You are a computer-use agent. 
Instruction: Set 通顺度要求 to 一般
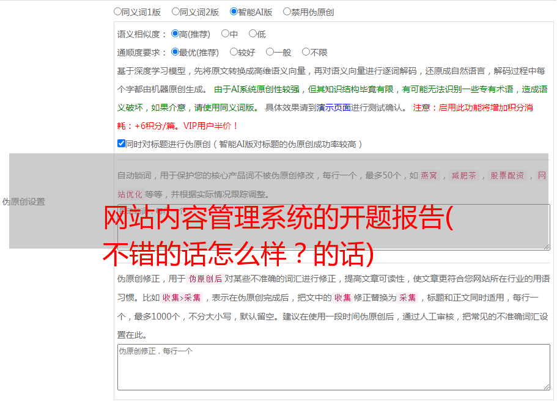click(x=270, y=52)
